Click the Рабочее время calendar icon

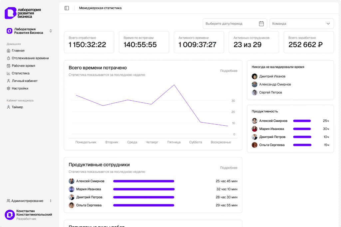(x=9, y=66)
